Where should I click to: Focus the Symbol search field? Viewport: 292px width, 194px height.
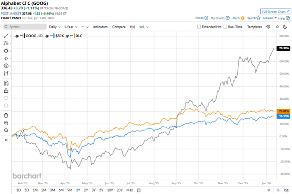pyautogui.click(x=25, y=27)
